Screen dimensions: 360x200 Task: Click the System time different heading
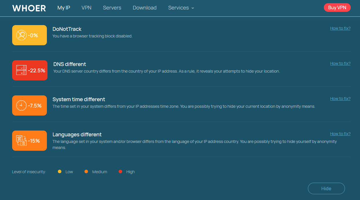pyautogui.click(x=79, y=99)
